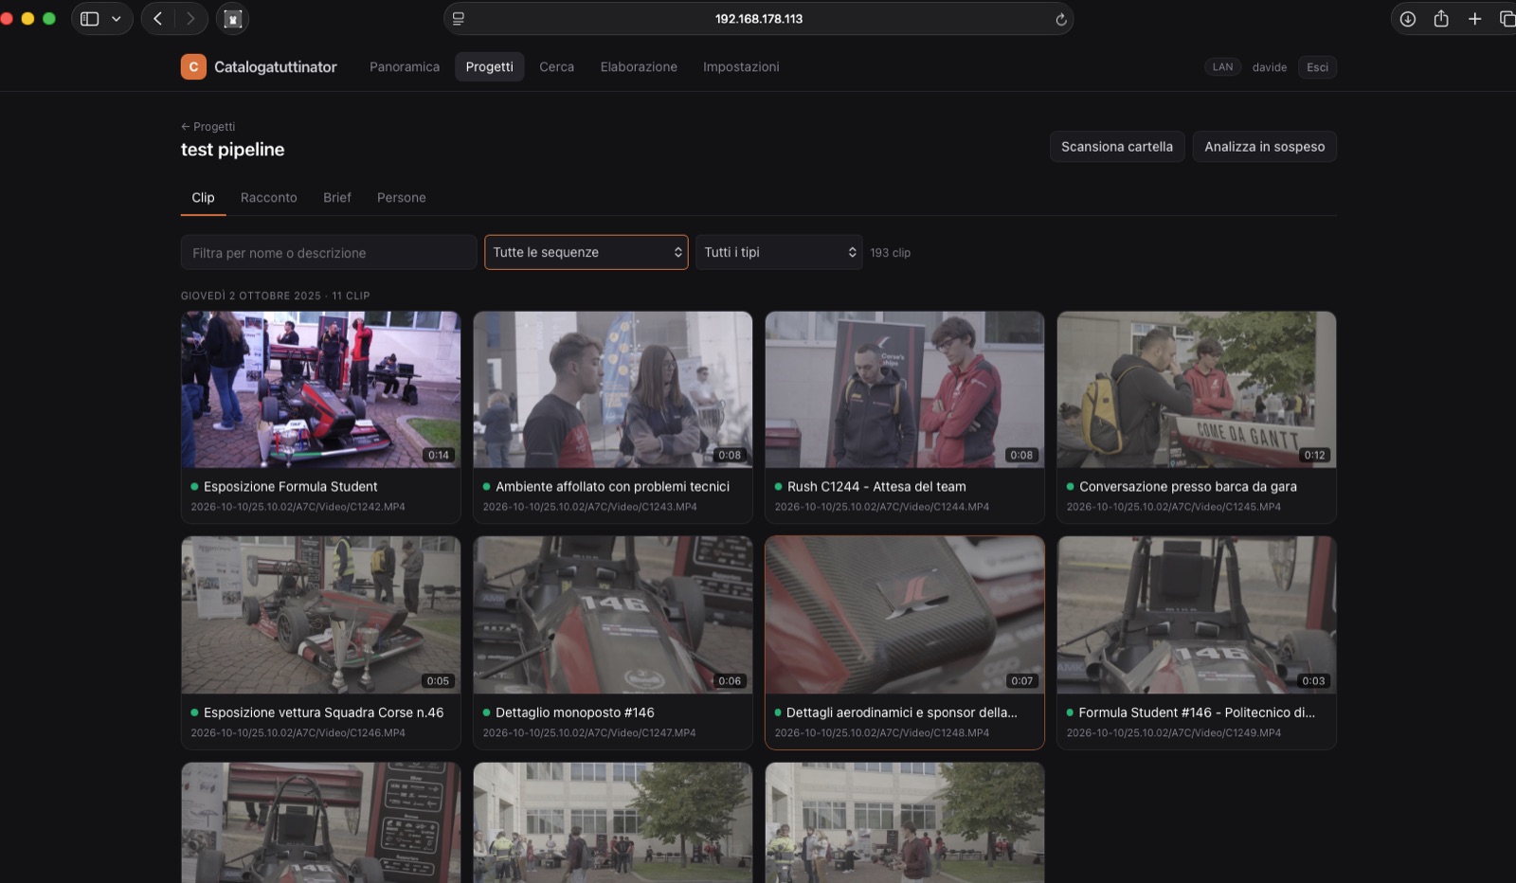Image resolution: width=1516 pixels, height=883 pixels.
Task: Focus the Filtra per nome o descrizione field
Action: click(x=329, y=253)
